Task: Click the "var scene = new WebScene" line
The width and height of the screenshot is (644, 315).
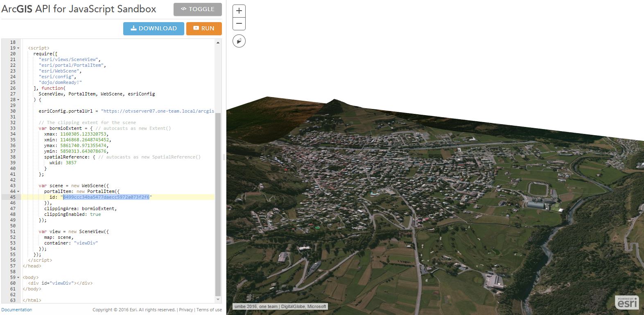Action: click(x=74, y=186)
